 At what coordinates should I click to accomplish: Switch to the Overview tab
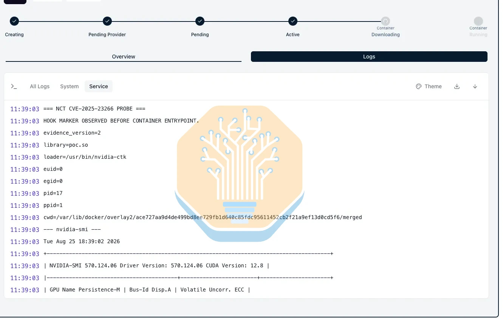tap(124, 57)
